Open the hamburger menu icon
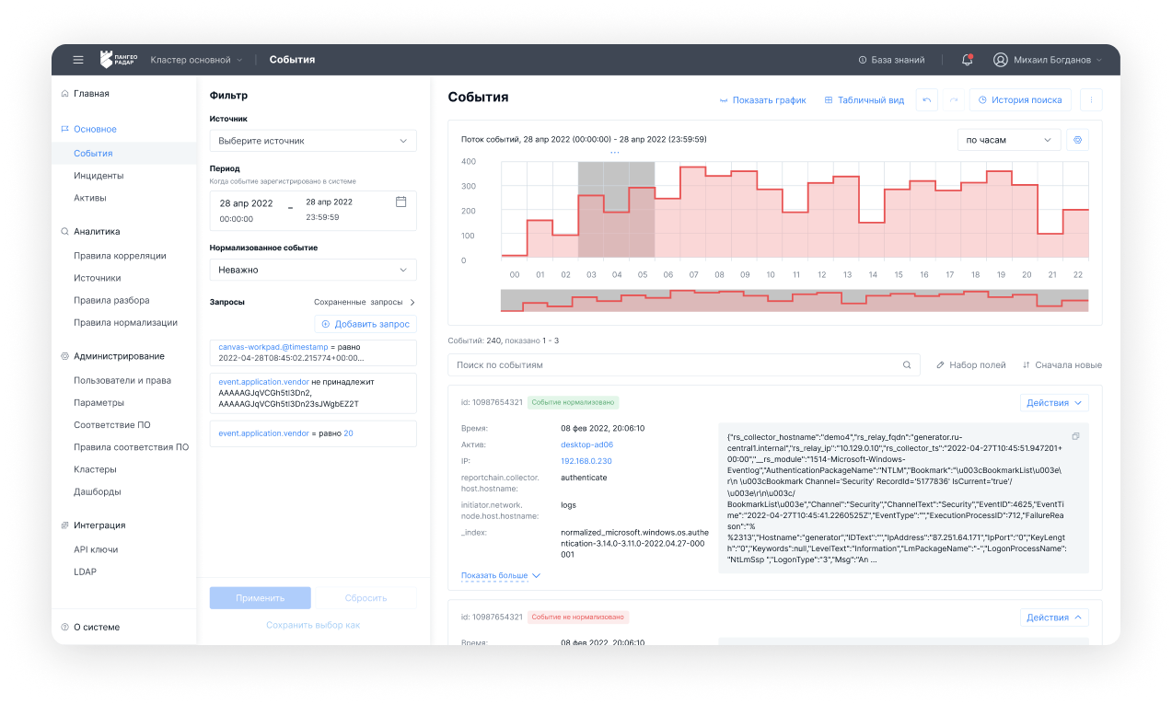This screenshot has height=704, width=1172. [x=78, y=60]
